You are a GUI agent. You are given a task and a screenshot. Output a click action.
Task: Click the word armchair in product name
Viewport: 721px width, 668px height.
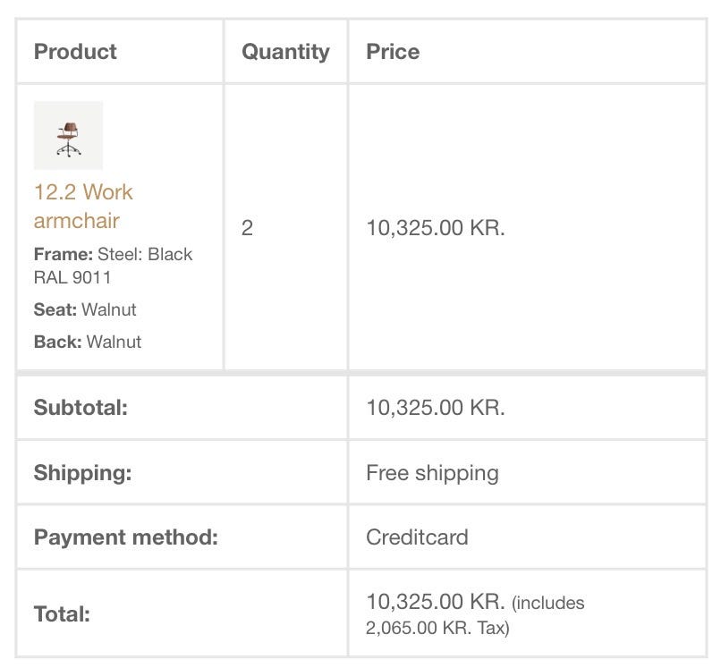click(76, 220)
